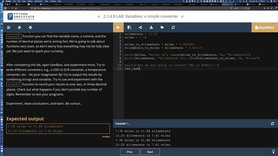Click code line 10 print USD to EUROs statement
Image resolution: width=278 pixels, height=156 pixels.
point(172,65)
